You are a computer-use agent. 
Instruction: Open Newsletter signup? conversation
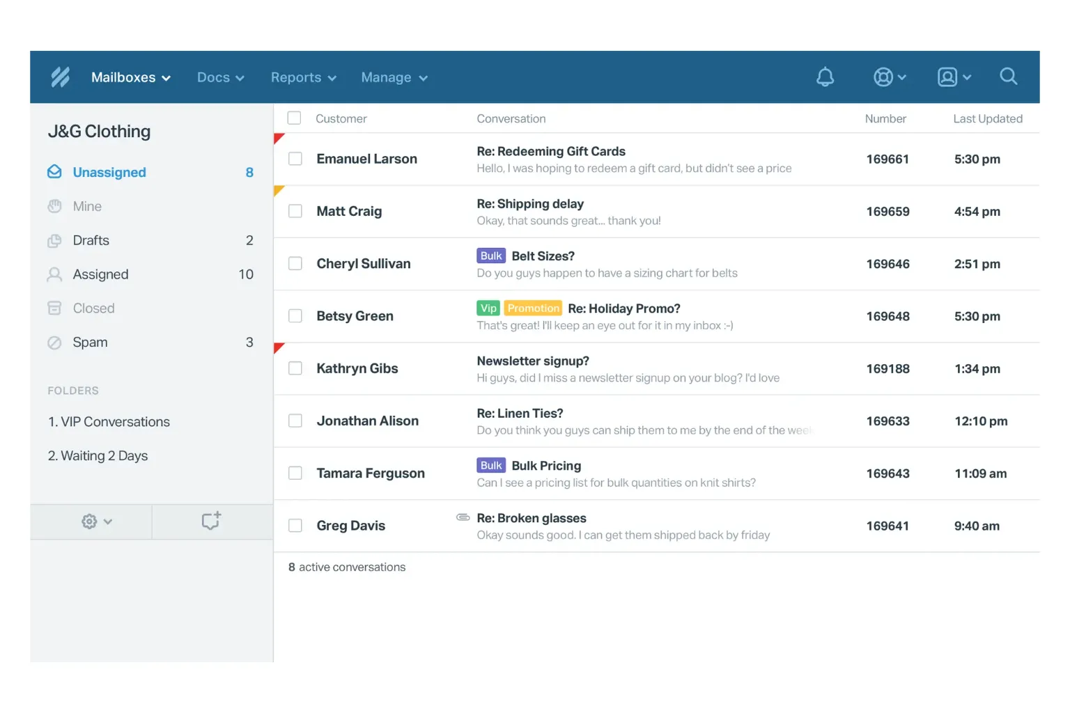tap(533, 361)
